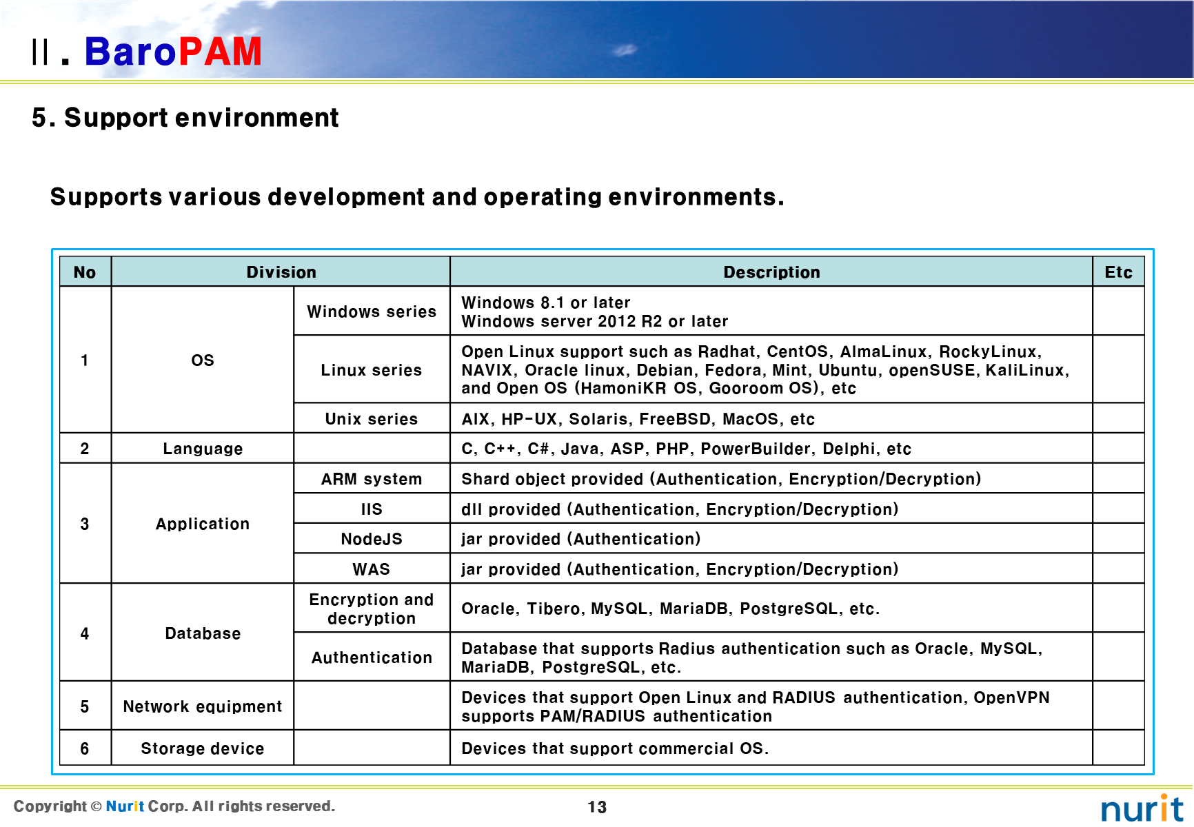The image size is (1194, 827).
Task: Click row number 5 cell
Action: [85, 706]
